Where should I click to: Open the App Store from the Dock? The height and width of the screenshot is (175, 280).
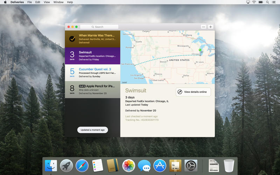[160, 165]
